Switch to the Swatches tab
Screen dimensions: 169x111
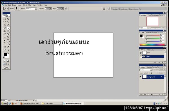(x=149, y=33)
